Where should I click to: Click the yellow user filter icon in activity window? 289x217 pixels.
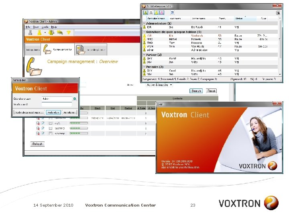click(156, 13)
